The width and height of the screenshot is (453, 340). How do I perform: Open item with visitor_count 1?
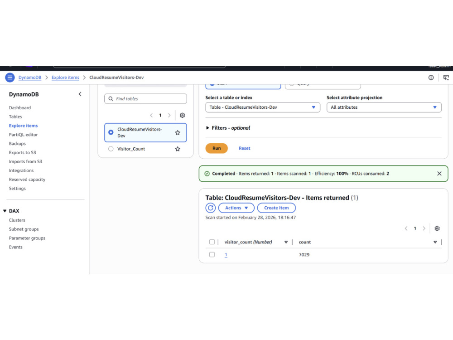pyautogui.click(x=226, y=255)
